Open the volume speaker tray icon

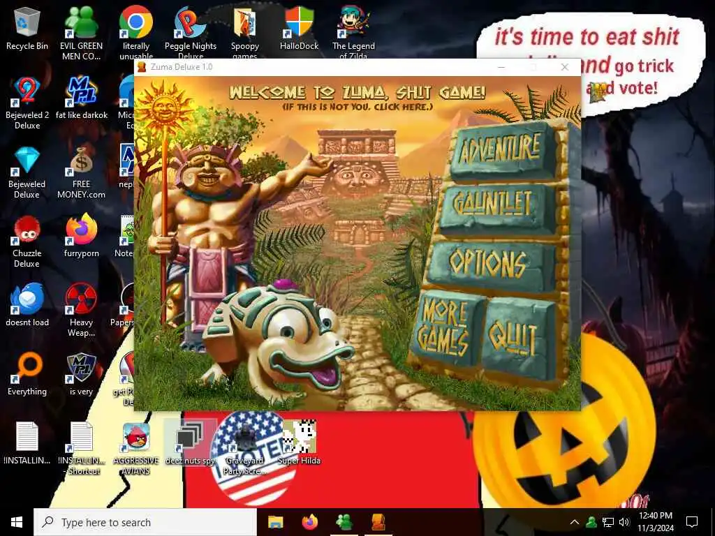(x=624, y=522)
